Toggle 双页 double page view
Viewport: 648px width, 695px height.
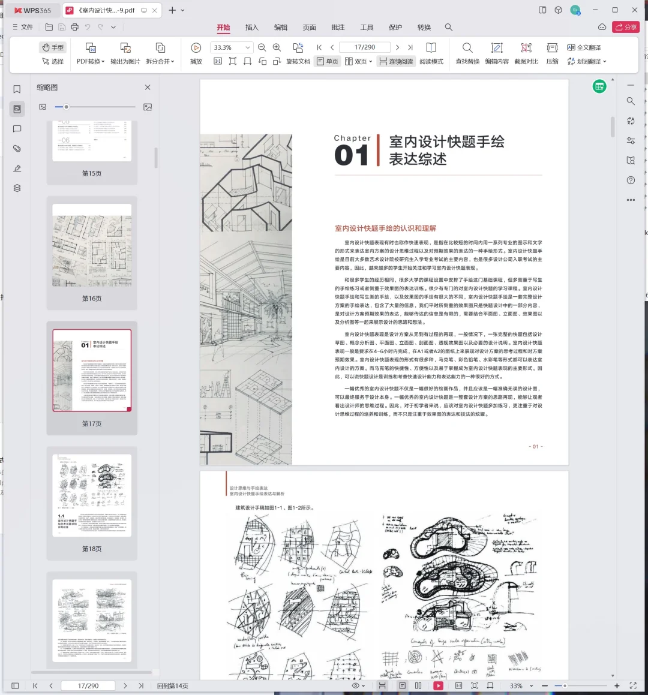coord(356,61)
